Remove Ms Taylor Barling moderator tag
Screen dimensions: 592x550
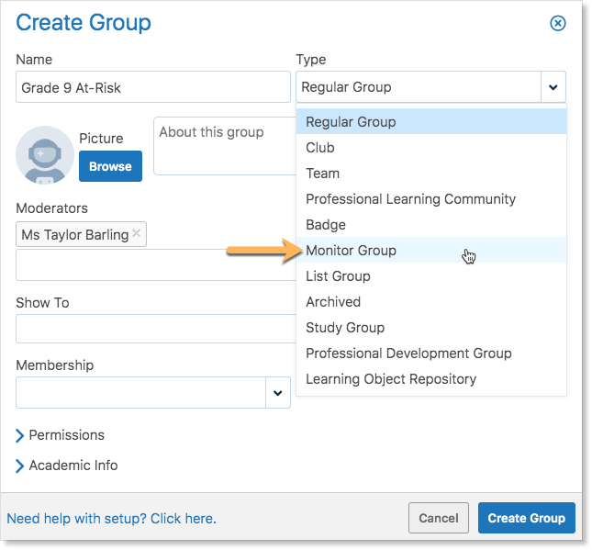pyautogui.click(x=137, y=233)
